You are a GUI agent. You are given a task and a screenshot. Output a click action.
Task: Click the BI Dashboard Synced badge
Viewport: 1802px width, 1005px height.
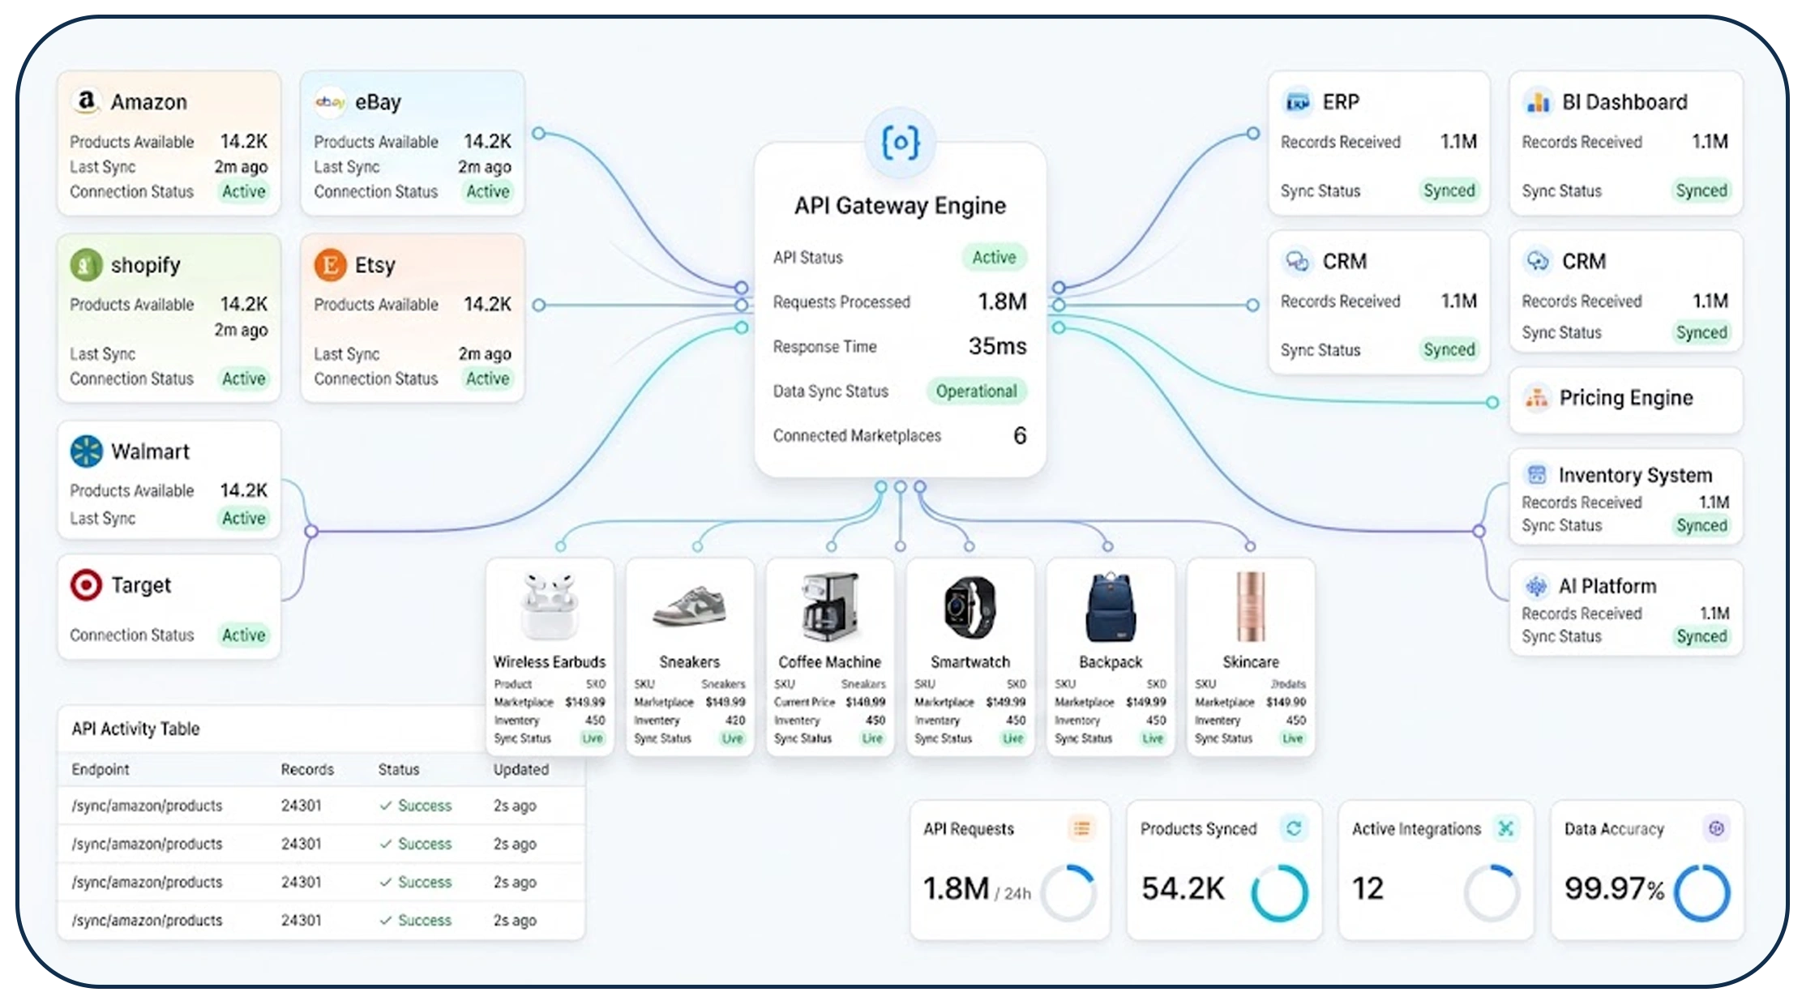(x=1701, y=191)
